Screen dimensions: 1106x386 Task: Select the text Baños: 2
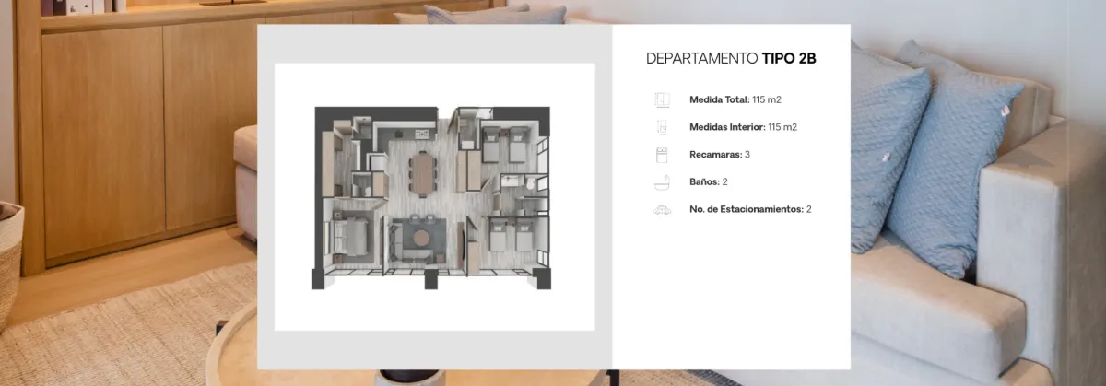click(x=709, y=182)
